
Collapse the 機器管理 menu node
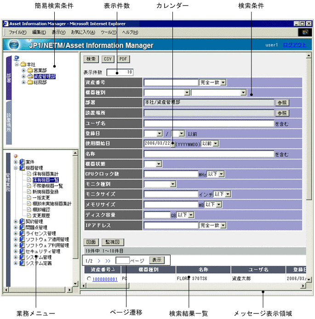(x=16, y=168)
